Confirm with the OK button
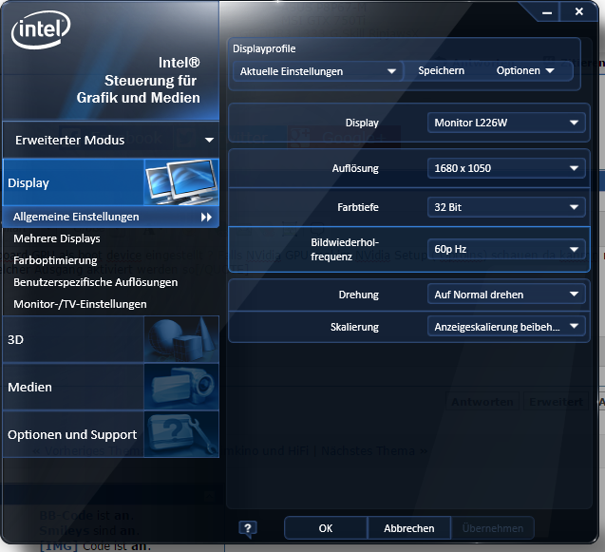This screenshot has width=605, height=552. coord(326,528)
